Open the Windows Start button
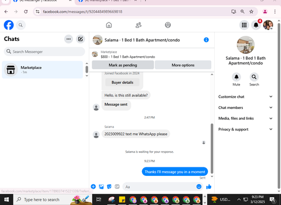Viewport: 281px width, 205px height. coord(6,199)
